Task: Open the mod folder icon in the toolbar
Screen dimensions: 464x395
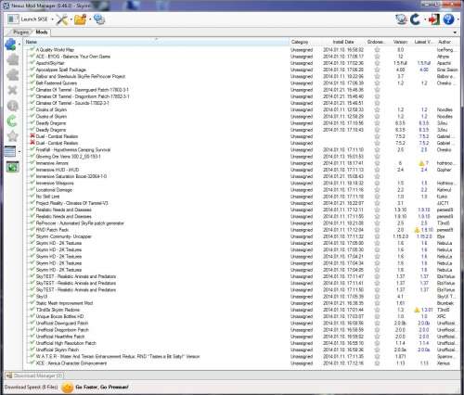Action: click(x=81, y=19)
